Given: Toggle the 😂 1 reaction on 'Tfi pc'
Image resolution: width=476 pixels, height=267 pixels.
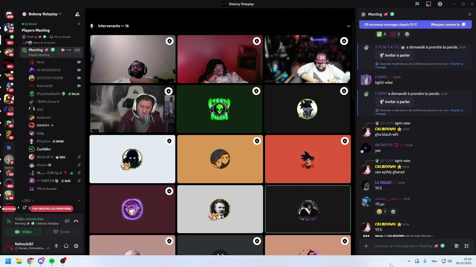Looking at the screenshot, I should [x=382, y=212].
